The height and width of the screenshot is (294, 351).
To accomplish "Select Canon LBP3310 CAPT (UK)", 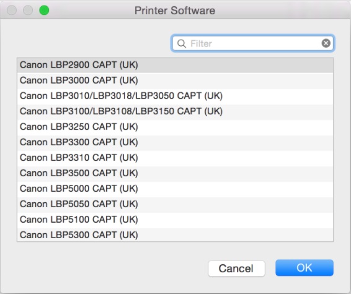I will (175, 158).
